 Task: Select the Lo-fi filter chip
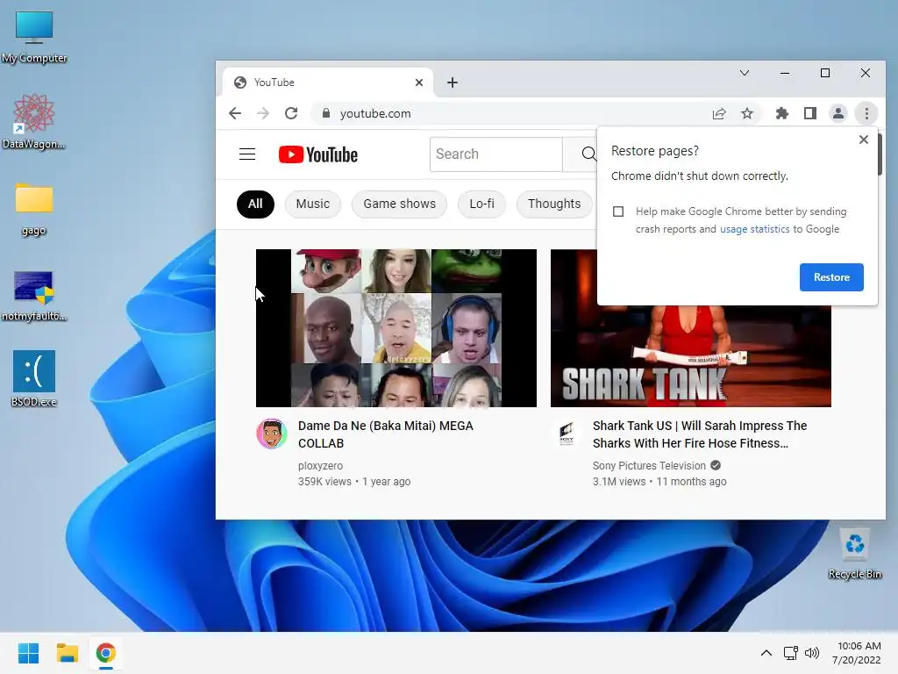(x=481, y=204)
